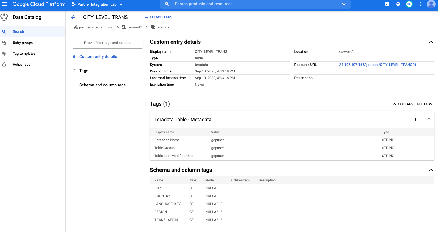Open the Help question mark icon
This screenshot has width=438, height=232.
398,4
